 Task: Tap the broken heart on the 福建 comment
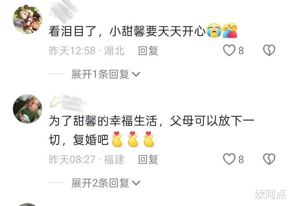coord(269,159)
